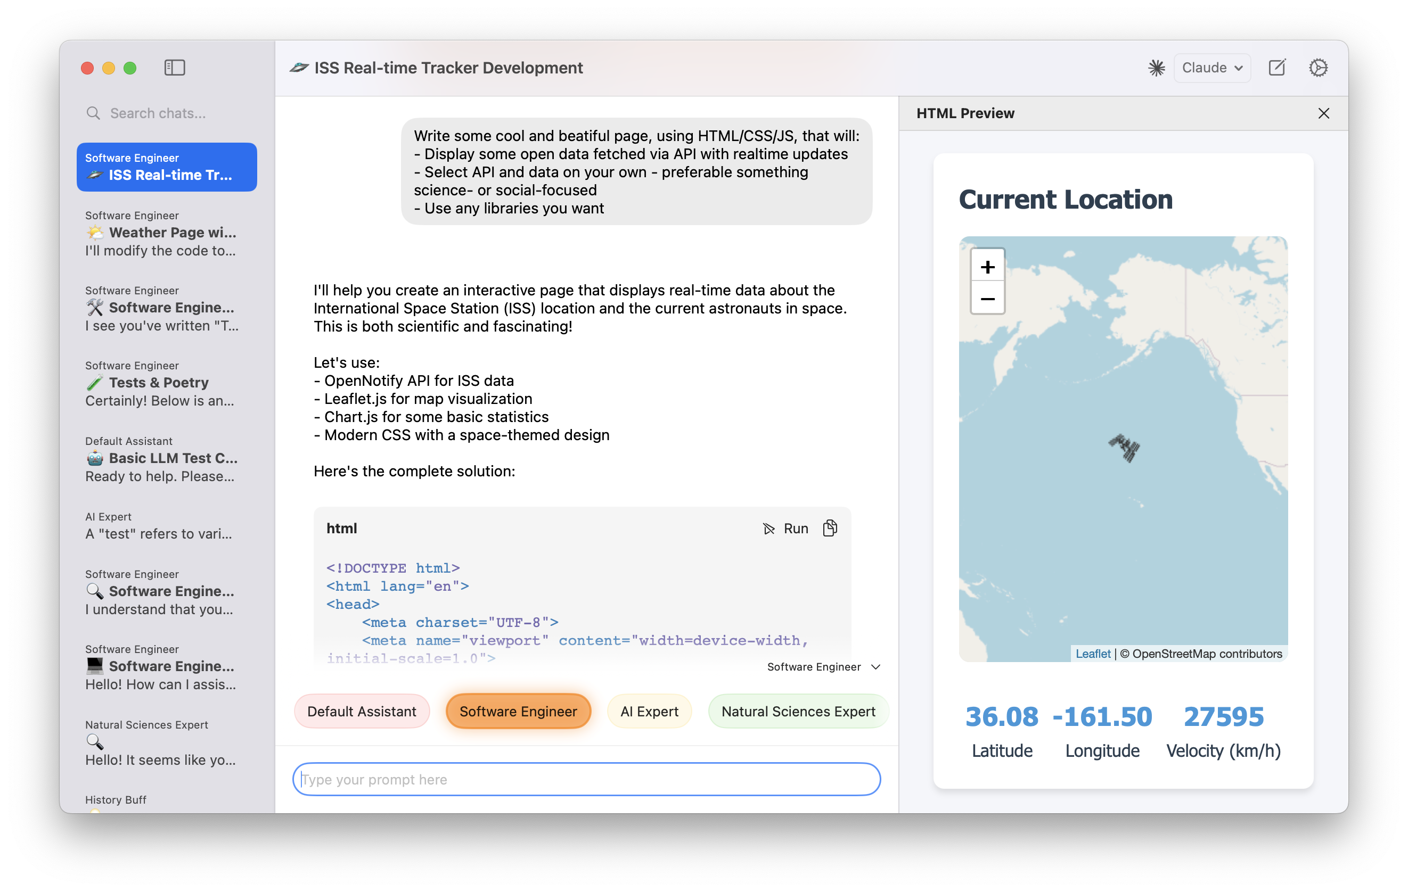Select the Software Engineer persona chip
The width and height of the screenshot is (1408, 892).
[x=518, y=711]
